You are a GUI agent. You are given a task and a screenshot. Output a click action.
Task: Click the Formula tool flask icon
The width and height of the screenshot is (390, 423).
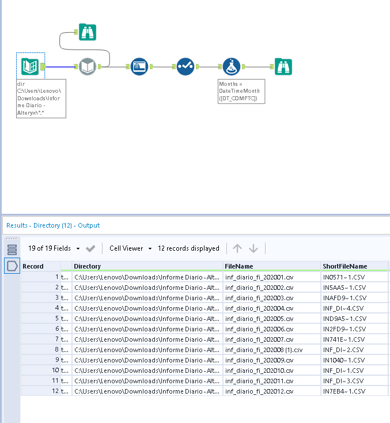(x=231, y=67)
